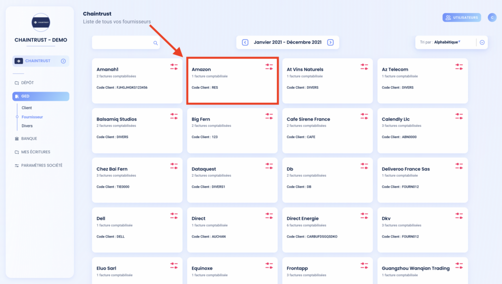
Task: Open the Dépôt menu item
Action: 25,83
